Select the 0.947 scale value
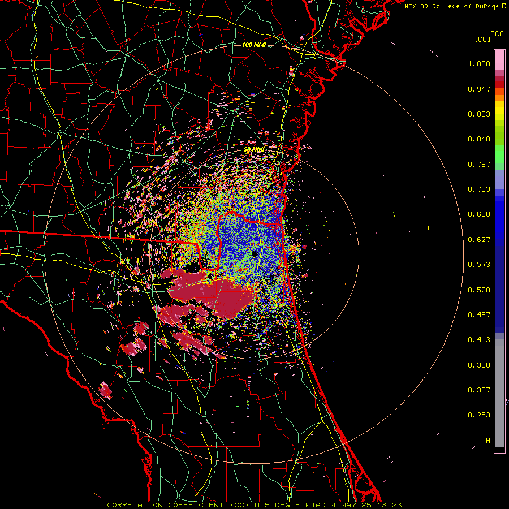The image size is (509, 509). click(x=479, y=89)
